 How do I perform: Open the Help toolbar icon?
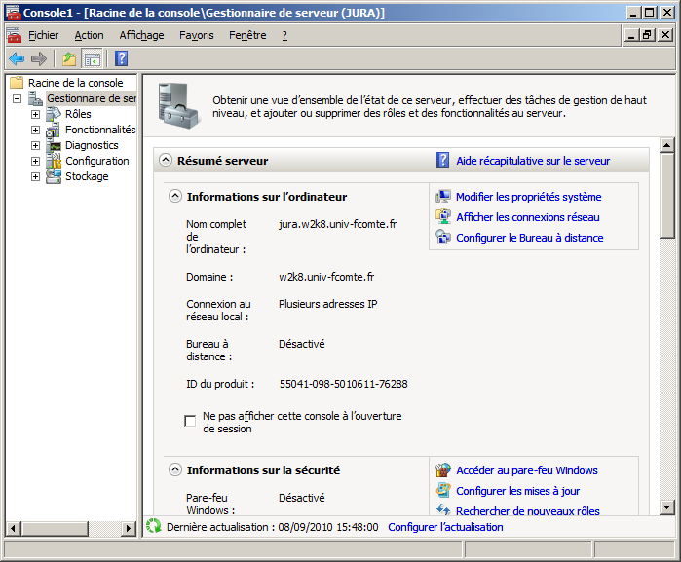(121, 58)
